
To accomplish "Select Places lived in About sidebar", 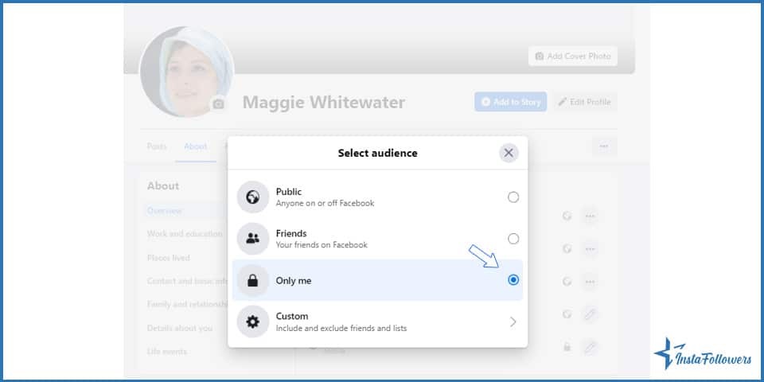I will pyautogui.click(x=169, y=258).
